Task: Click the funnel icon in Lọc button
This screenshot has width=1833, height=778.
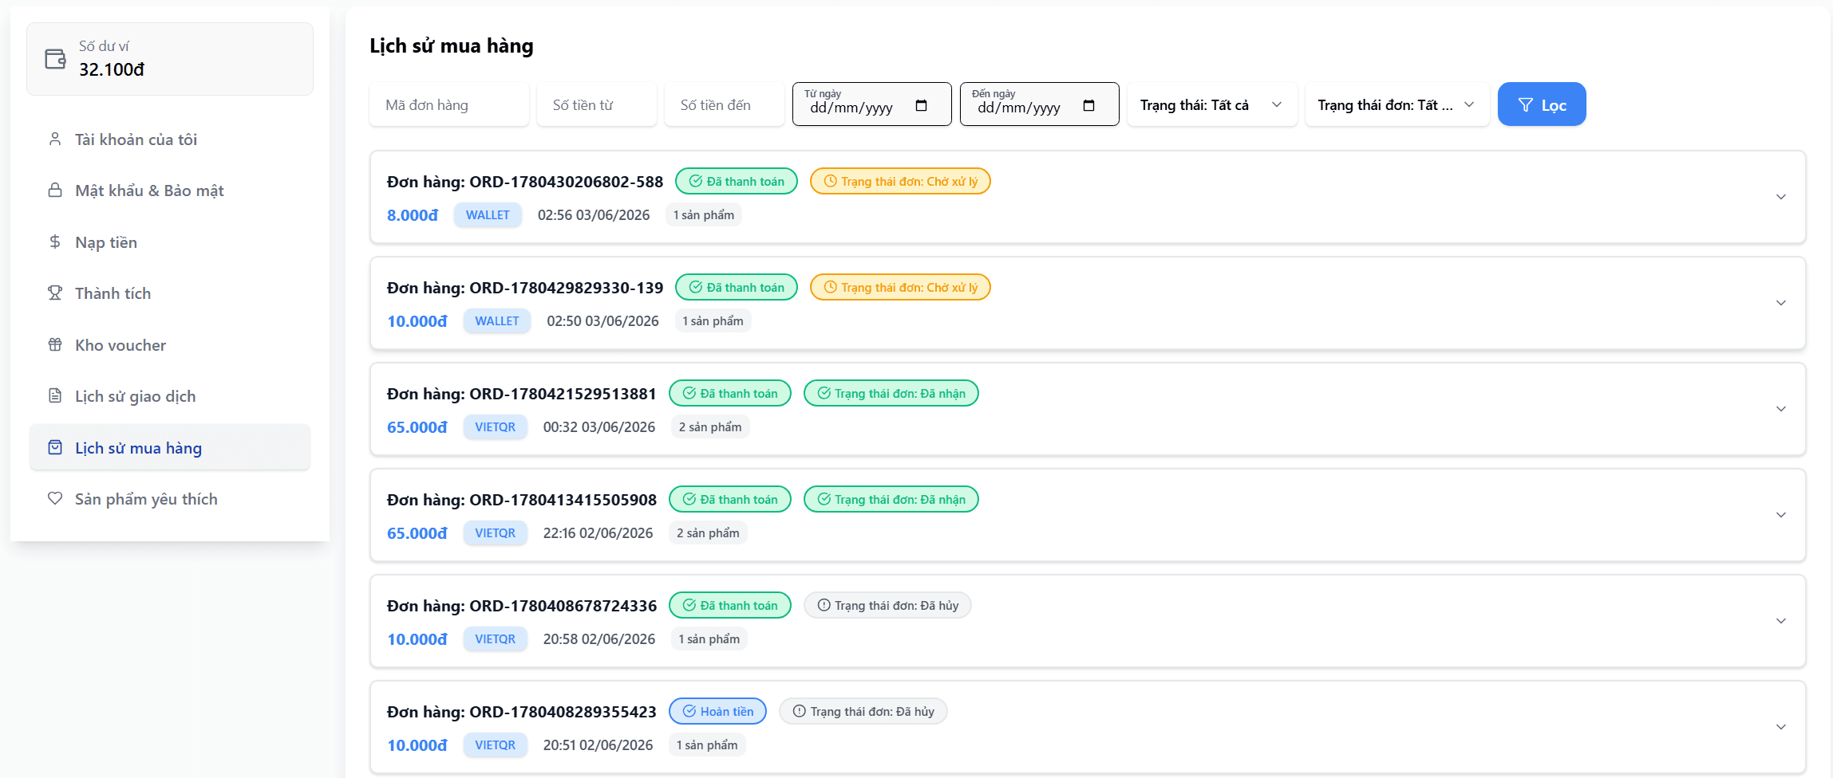Action: [x=1525, y=105]
